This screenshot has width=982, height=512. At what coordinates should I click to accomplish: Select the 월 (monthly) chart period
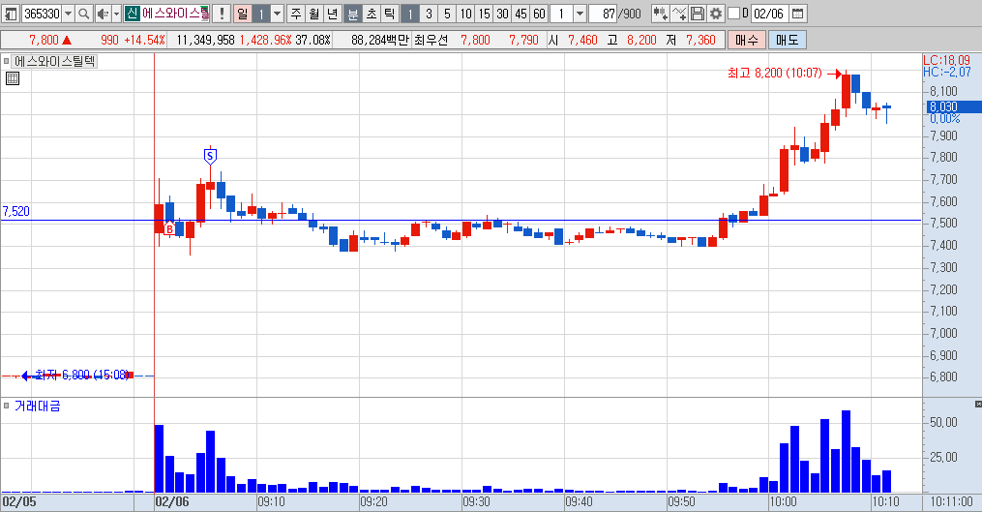coord(314,14)
